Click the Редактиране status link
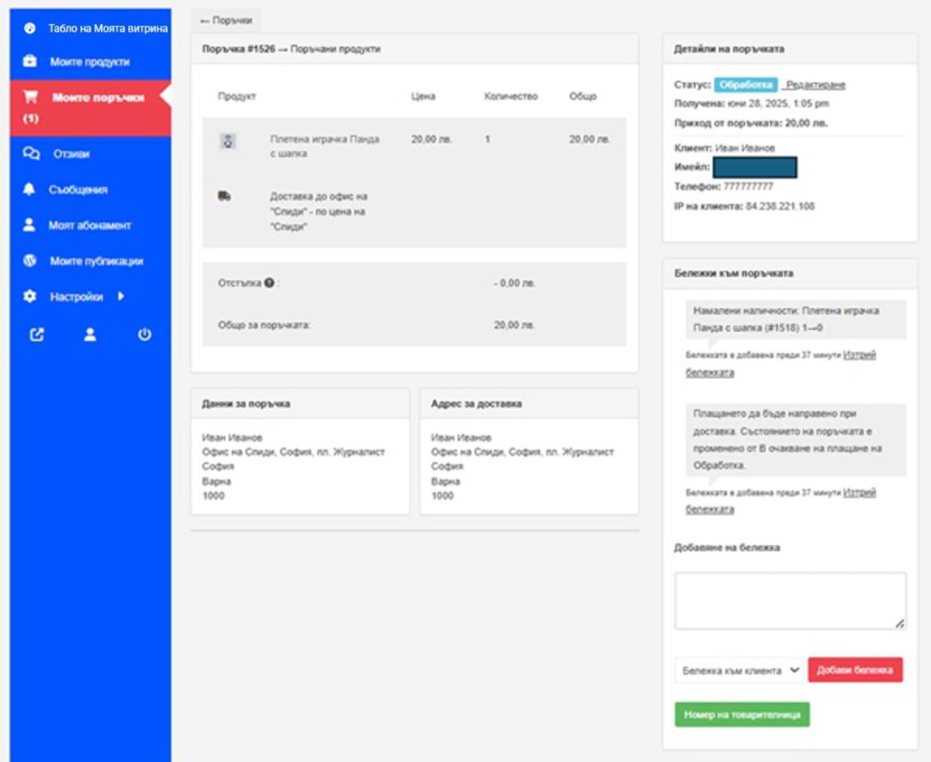Screen dimensions: 931x762 pos(815,85)
